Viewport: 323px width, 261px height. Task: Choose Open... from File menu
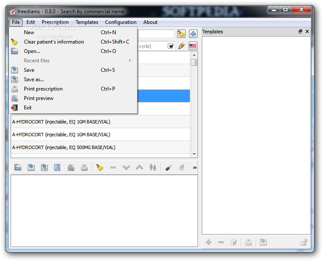[73, 51]
